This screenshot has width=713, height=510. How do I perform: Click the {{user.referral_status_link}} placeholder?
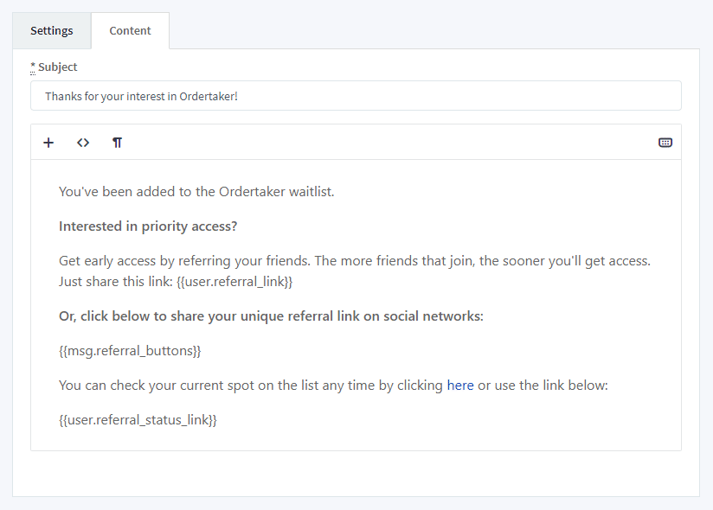[x=138, y=420]
